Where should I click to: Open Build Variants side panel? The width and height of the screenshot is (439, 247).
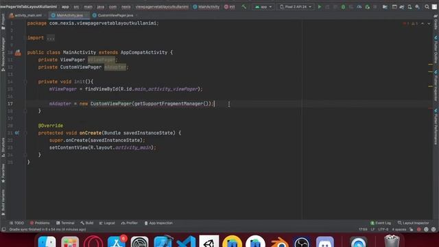coord(3,203)
